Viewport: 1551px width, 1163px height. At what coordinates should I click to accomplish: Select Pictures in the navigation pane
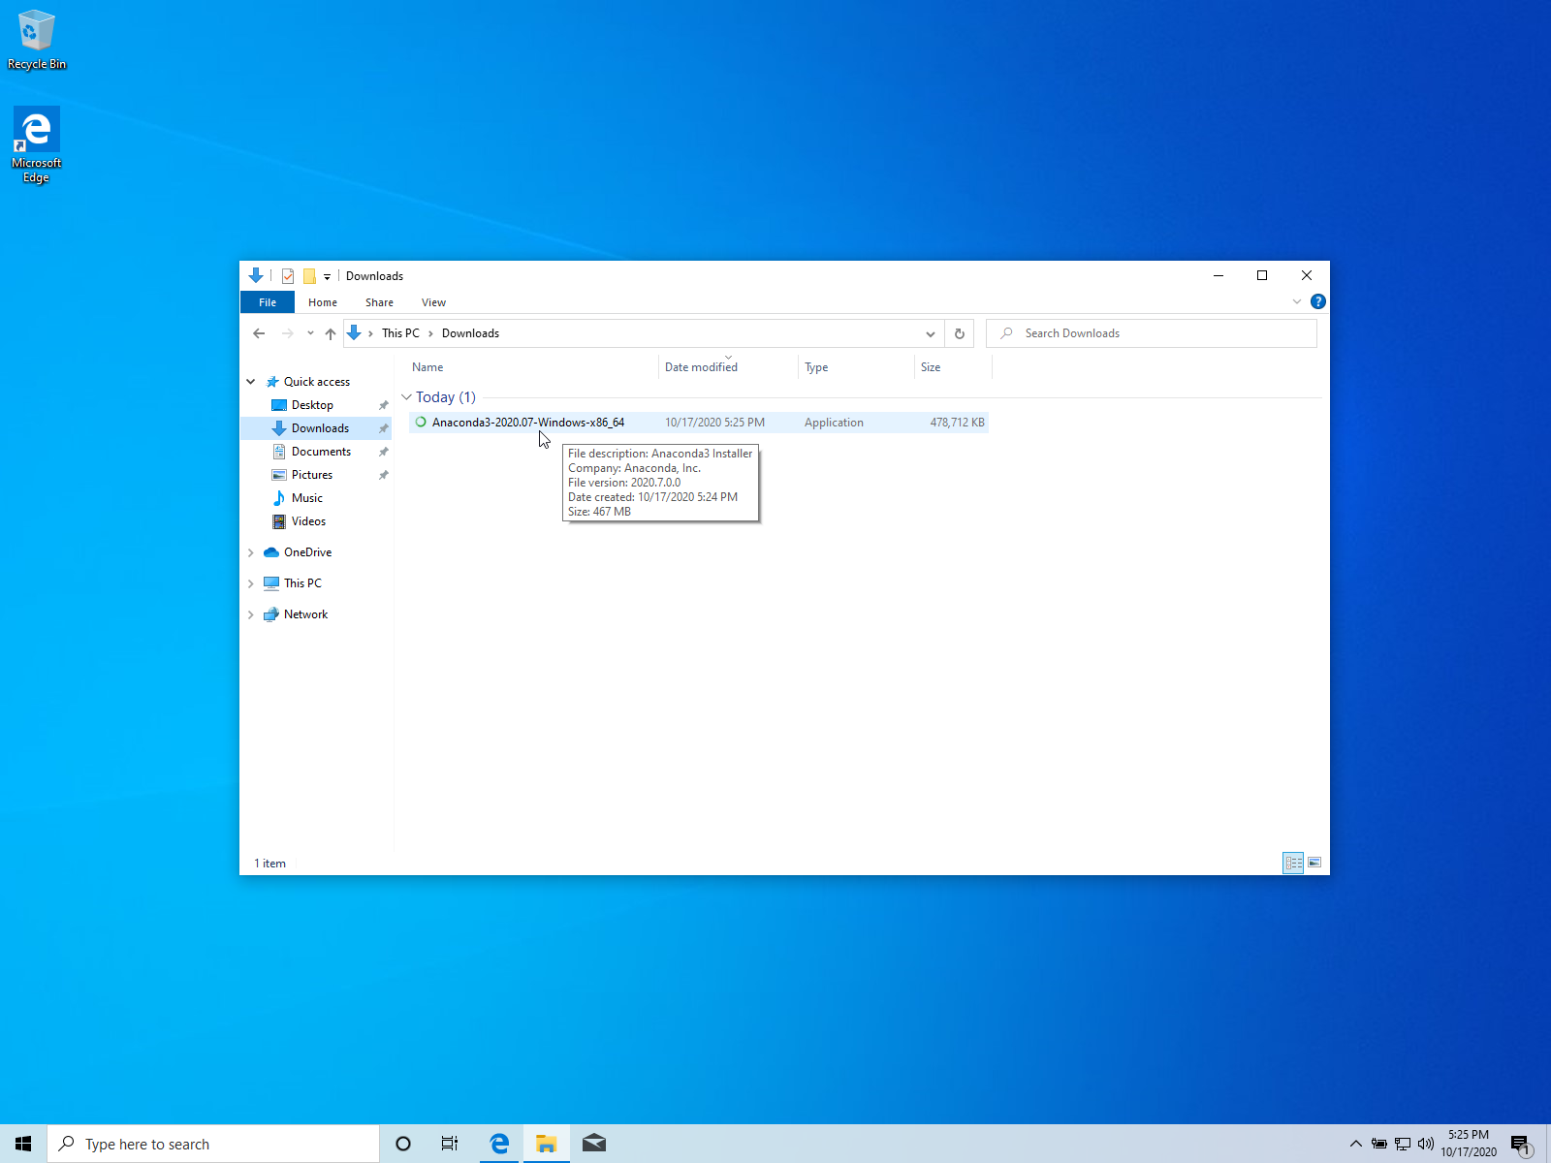[x=311, y=475]
